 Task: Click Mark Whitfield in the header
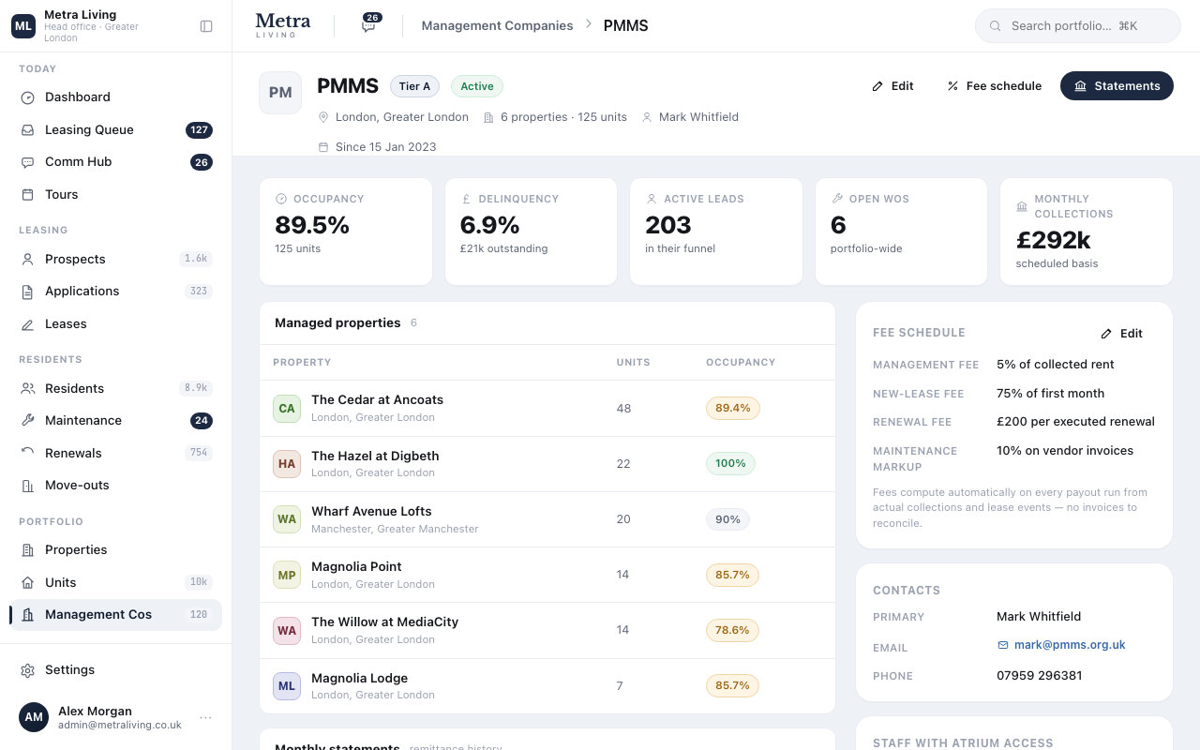698,117
